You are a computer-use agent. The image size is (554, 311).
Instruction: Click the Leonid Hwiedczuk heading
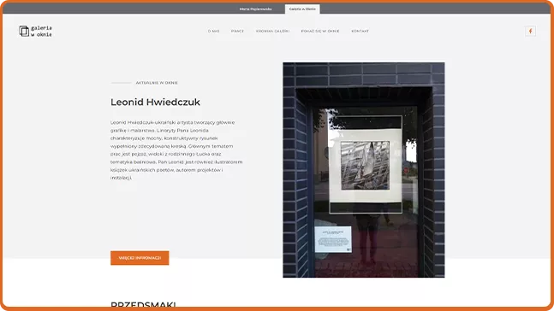(155, 102)
